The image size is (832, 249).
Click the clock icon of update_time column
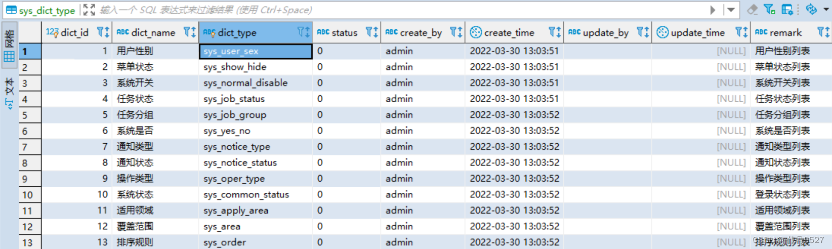click(x=662, y=32)
